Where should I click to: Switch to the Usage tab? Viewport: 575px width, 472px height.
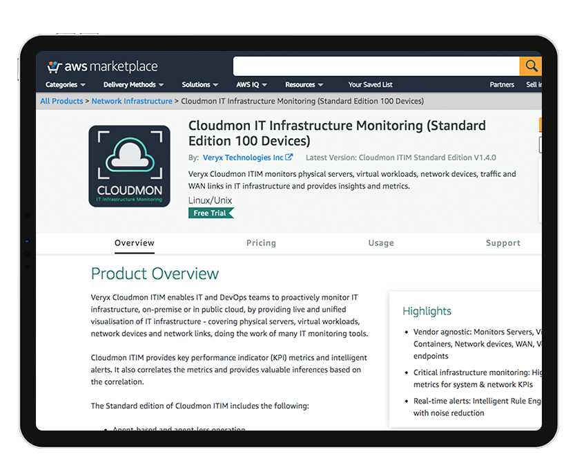point(381,243)
